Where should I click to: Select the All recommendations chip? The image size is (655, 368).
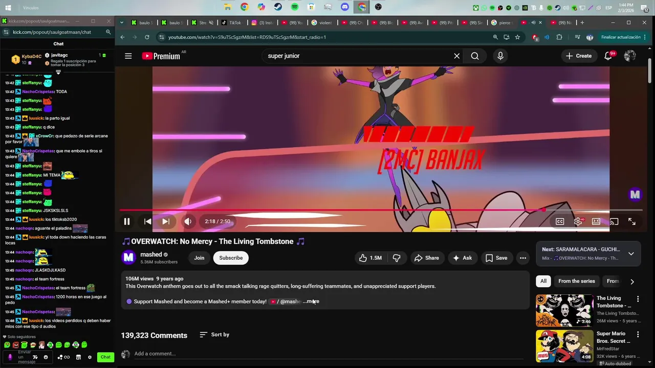point(543,281)
